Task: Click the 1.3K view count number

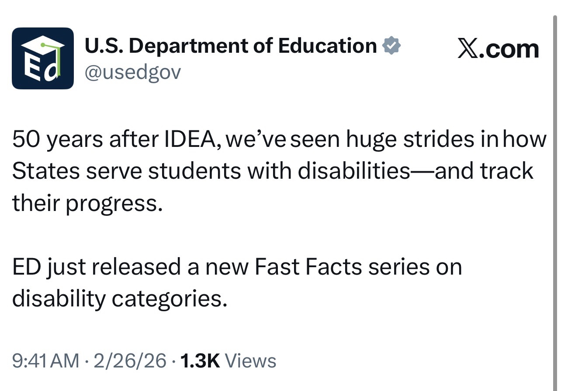Action: (x=200, y=361)
